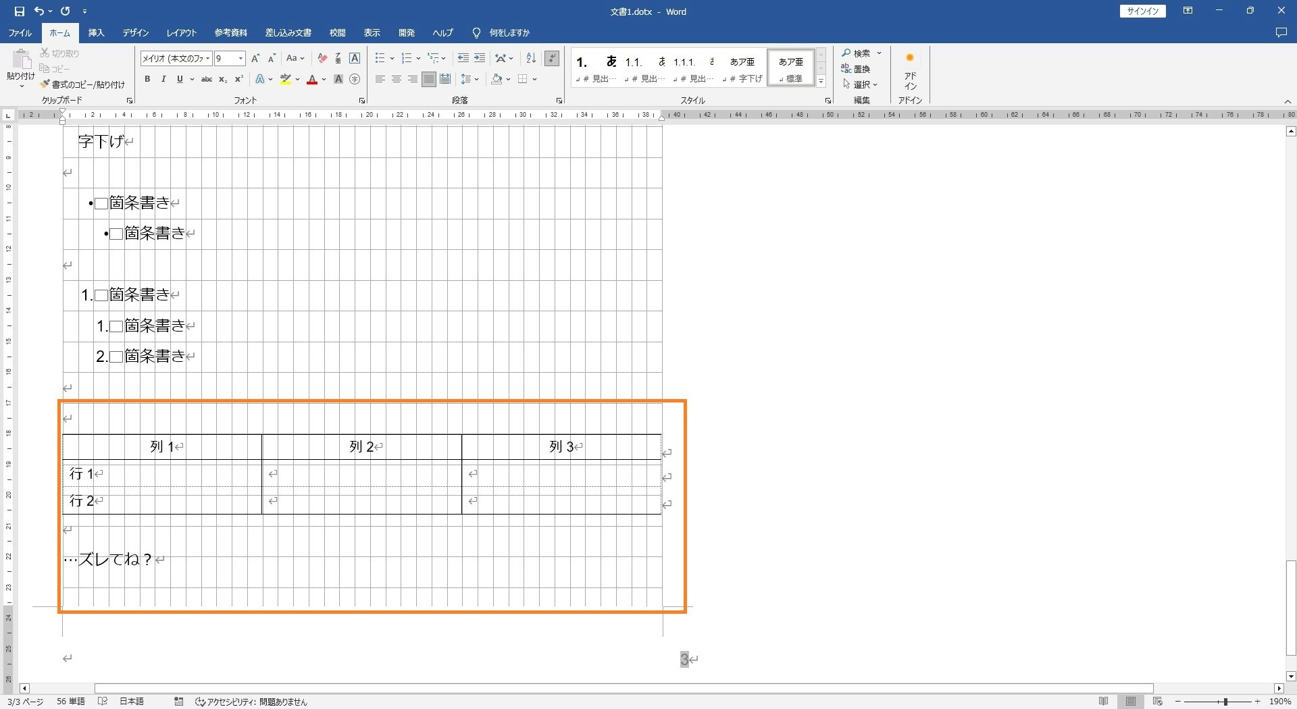Apply subscript formatting (x₂)
Screen dimensions: 1297x709
(x=223, y=79)
